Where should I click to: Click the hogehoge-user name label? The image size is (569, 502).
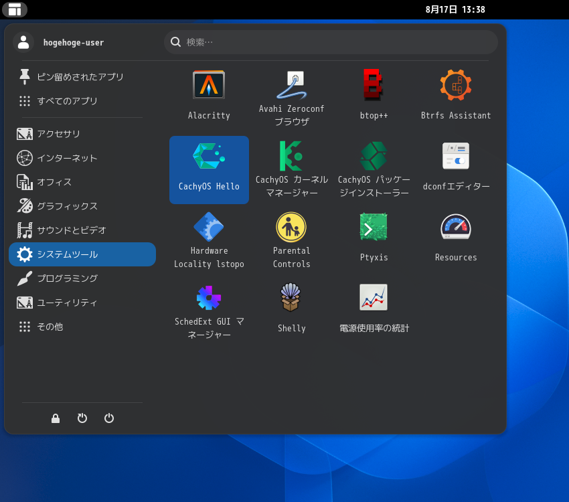[x=74, y=42]
